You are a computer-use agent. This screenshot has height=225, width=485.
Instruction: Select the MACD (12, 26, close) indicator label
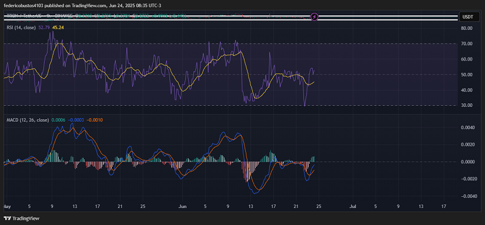click(x=28, y=120)
